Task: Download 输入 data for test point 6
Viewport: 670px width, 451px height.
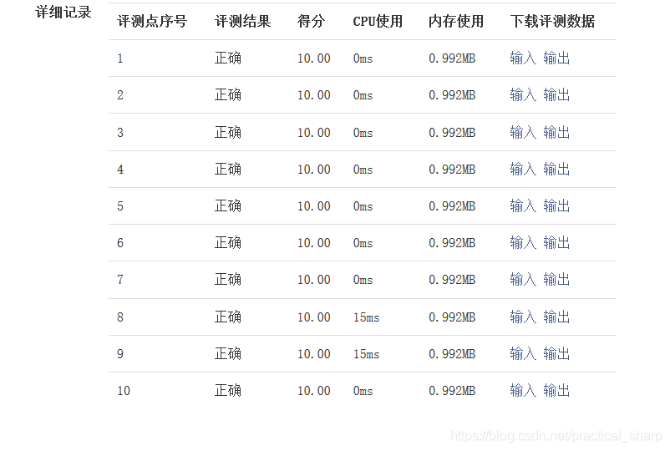Action: point(523,242)
